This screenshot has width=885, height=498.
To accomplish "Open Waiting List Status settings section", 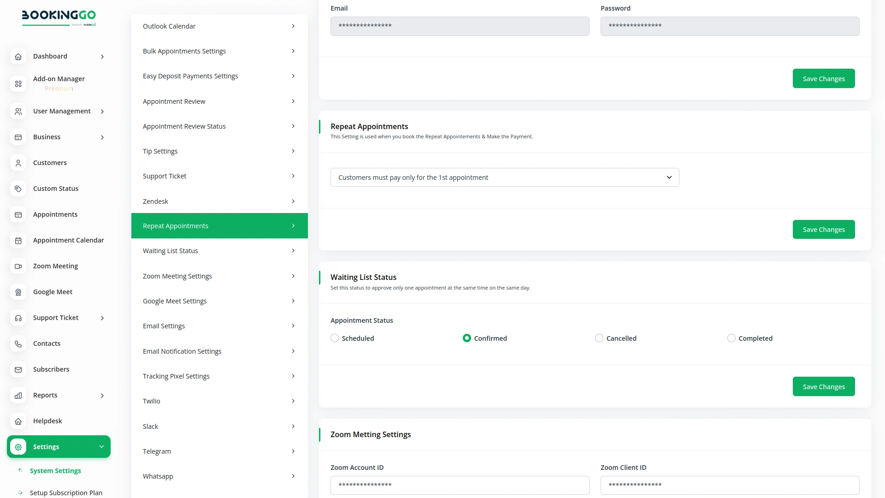I will (219, 251).
